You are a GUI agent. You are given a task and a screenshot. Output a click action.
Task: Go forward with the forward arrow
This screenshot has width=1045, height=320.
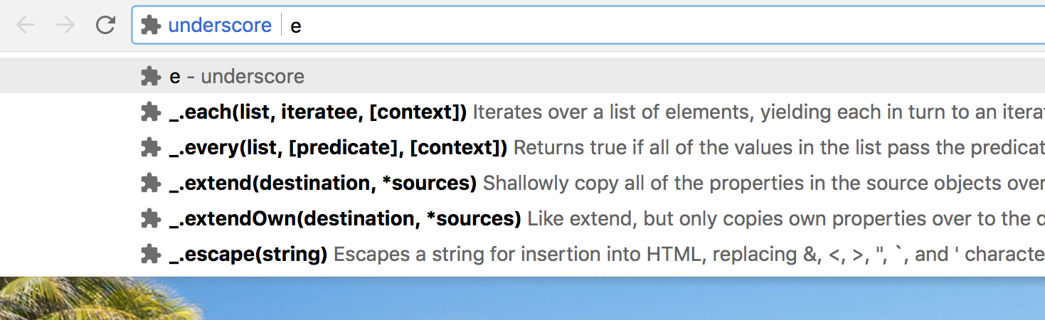65,25
